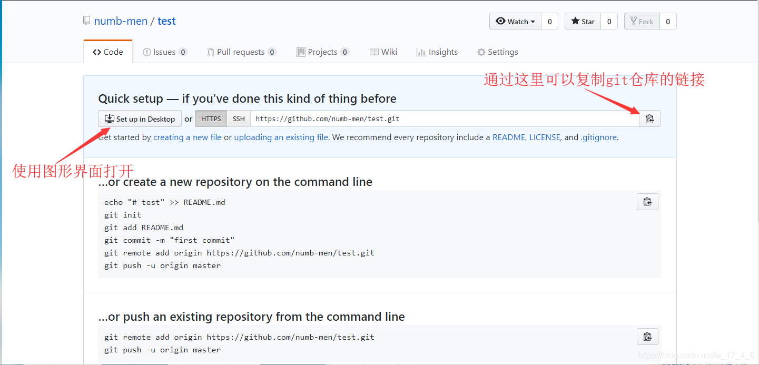Open the Issues tab

pyautogui.click(x=165, y=52)
